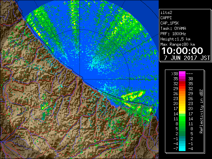Select the '-7' label at the legend bottom
212x159 pixels.
click(x=176, y=149)
